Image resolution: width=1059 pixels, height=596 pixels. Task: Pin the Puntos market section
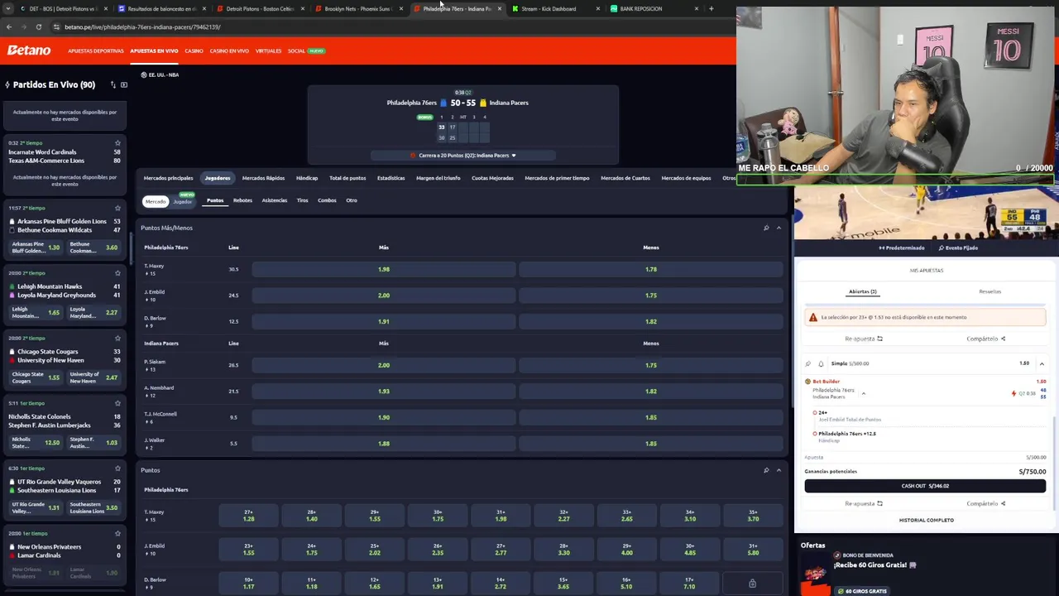tap(766, 470)
